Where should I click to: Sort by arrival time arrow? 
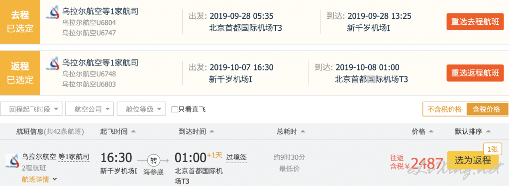tap(211, 131)
